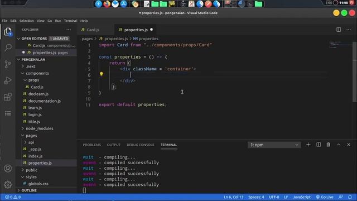This screenshot has height=201, width=357.
Task: Open the Accounts menu icon
Action: click(x=8, y=169)
